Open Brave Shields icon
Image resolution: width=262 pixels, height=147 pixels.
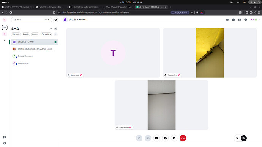pyautogui.click(x=197, y=13)
